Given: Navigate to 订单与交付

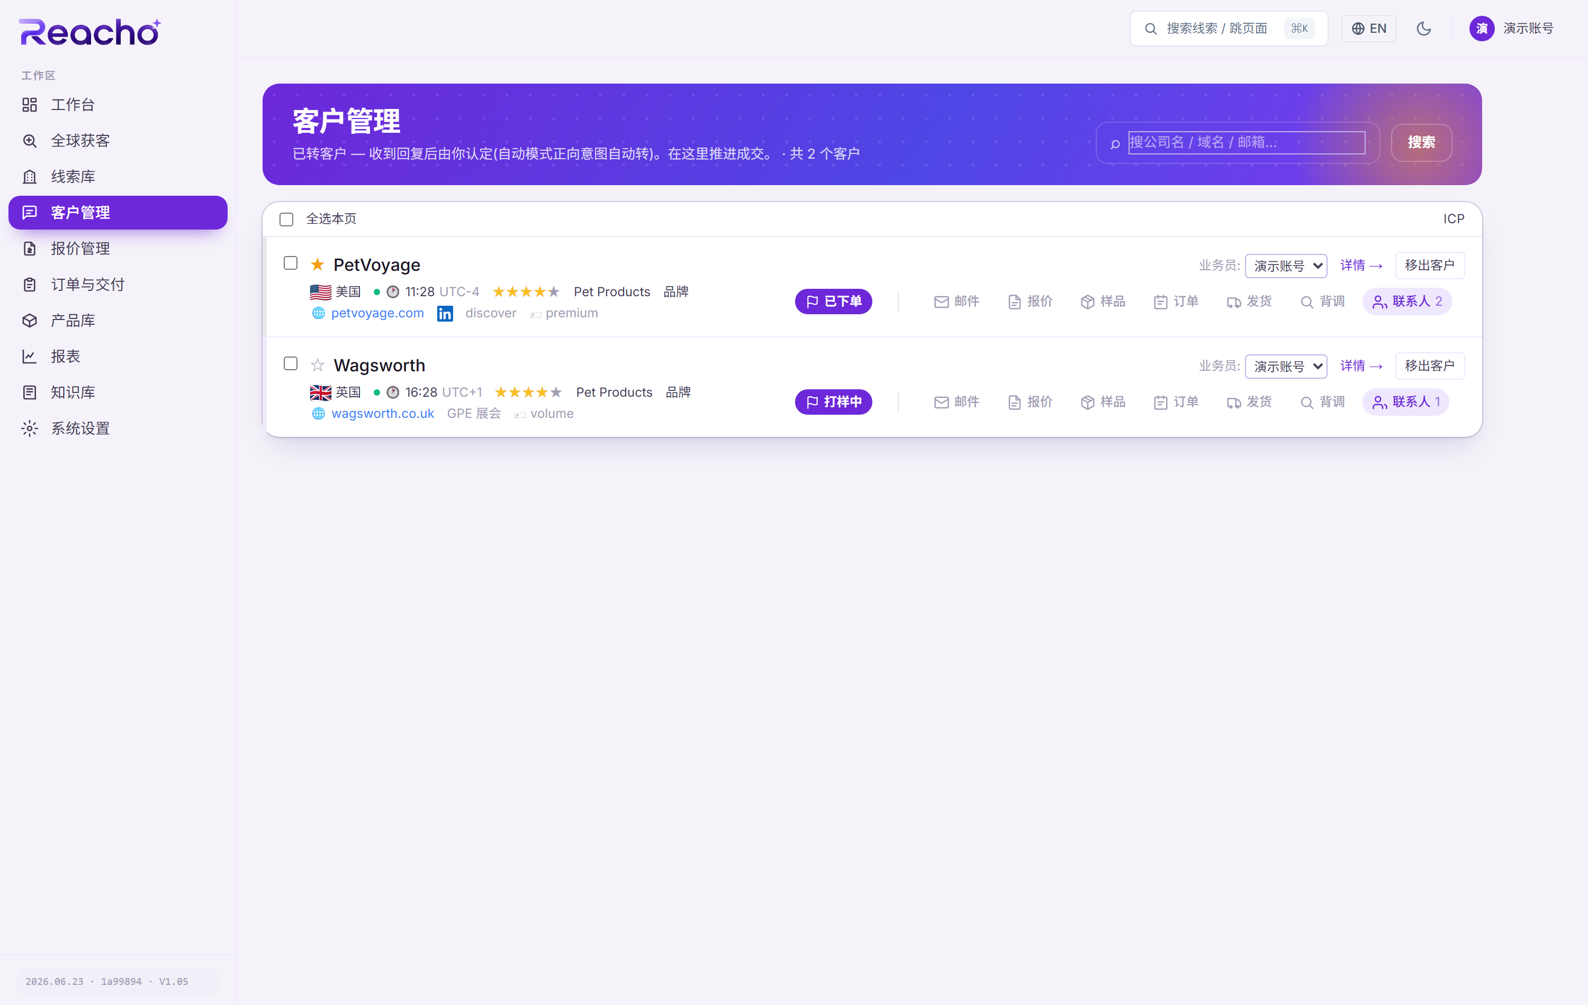Looking at the screenshot, I should [118, 284].
